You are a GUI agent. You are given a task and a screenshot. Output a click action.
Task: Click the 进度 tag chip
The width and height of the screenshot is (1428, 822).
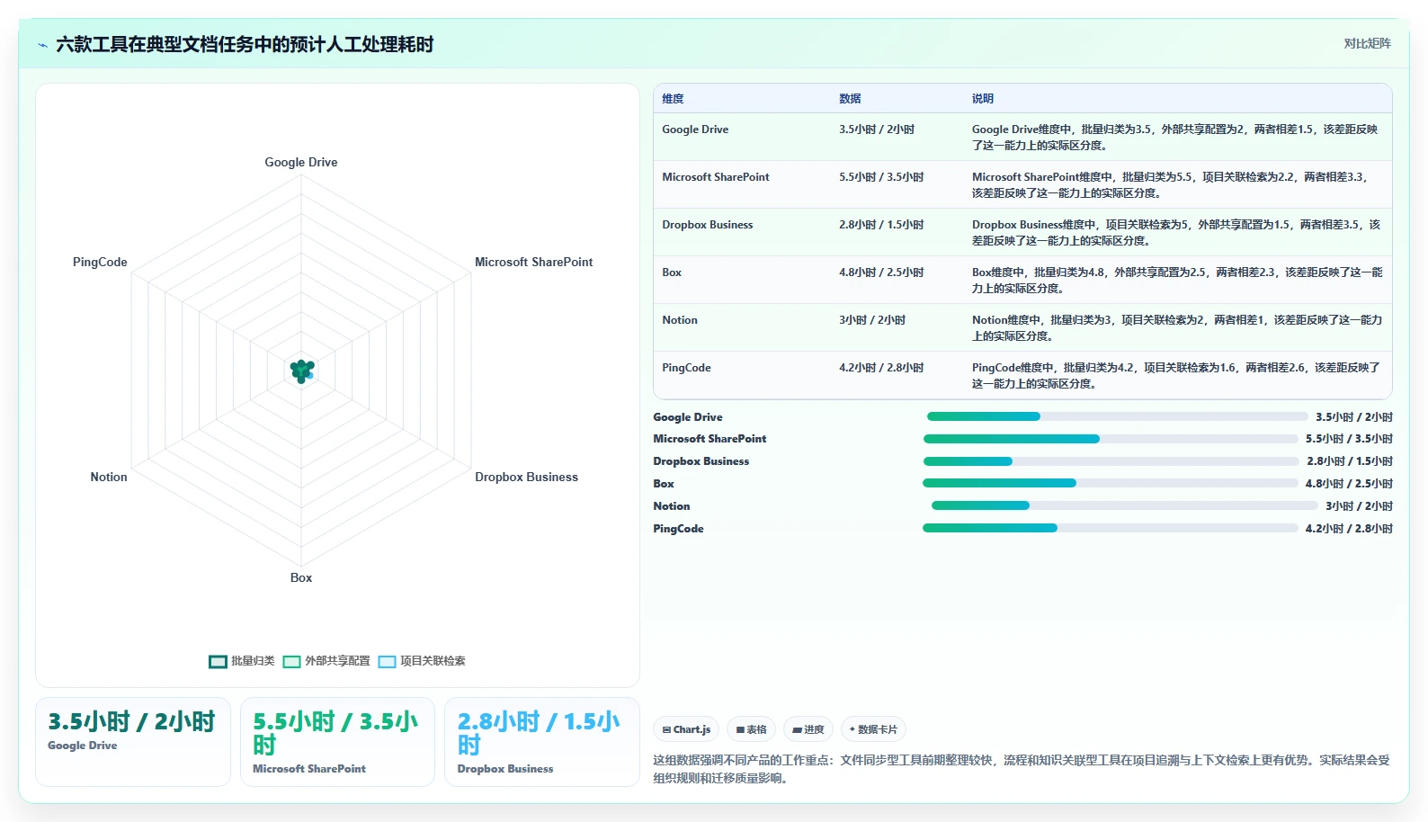coord(808,729)
